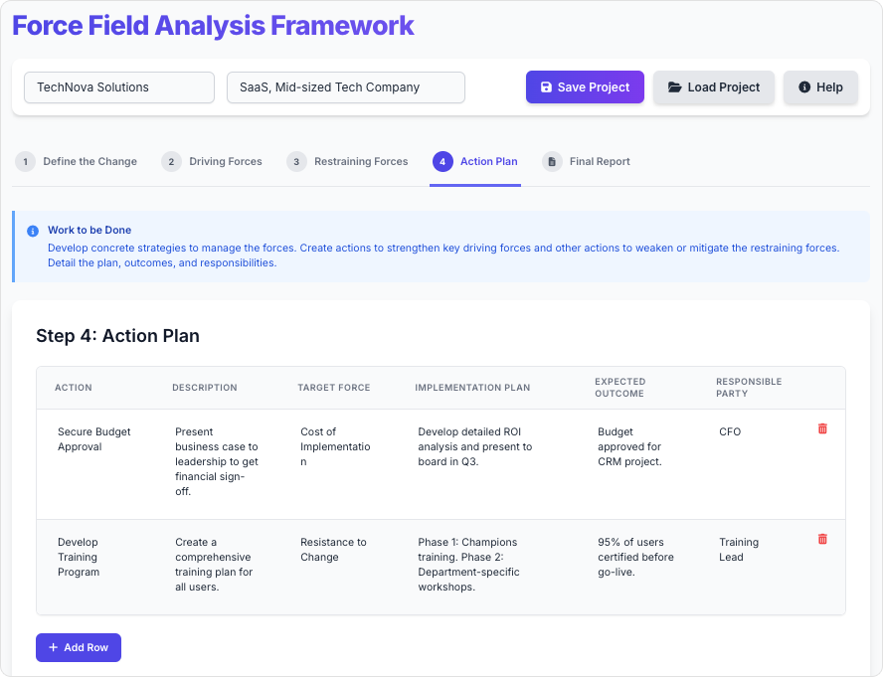Edit the TechNova Solutions company field
This screenshot has width=883, height=677.
coord(119,87)
